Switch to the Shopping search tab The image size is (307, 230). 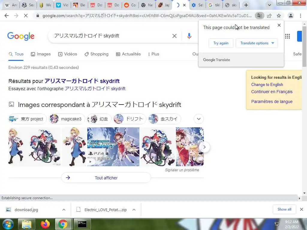96,54
